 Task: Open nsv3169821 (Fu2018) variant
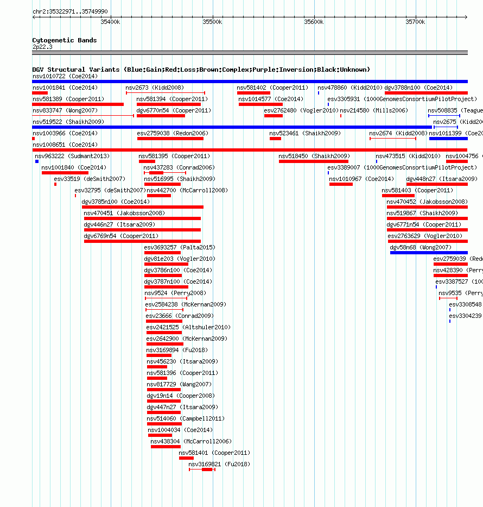pos(219,464)
